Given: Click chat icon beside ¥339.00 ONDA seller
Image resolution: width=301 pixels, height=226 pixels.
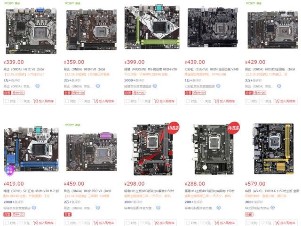Looking at the screenshot, I should coord(38,86).
